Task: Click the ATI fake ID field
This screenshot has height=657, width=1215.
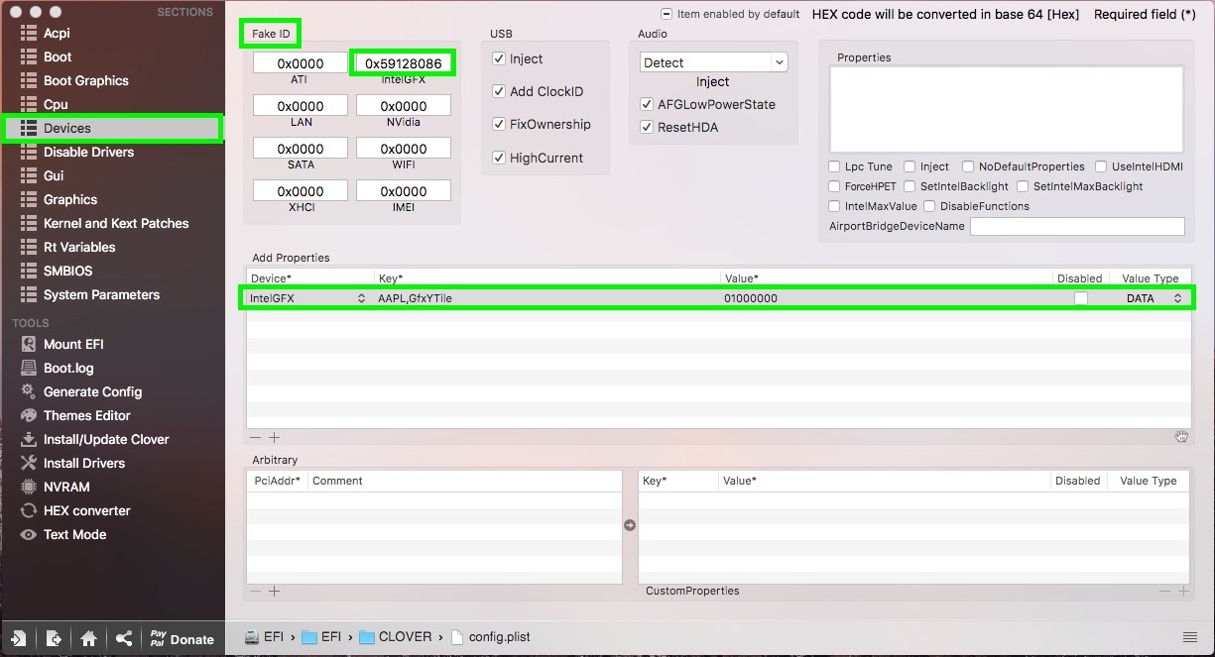Action: (x=301, y=63)
